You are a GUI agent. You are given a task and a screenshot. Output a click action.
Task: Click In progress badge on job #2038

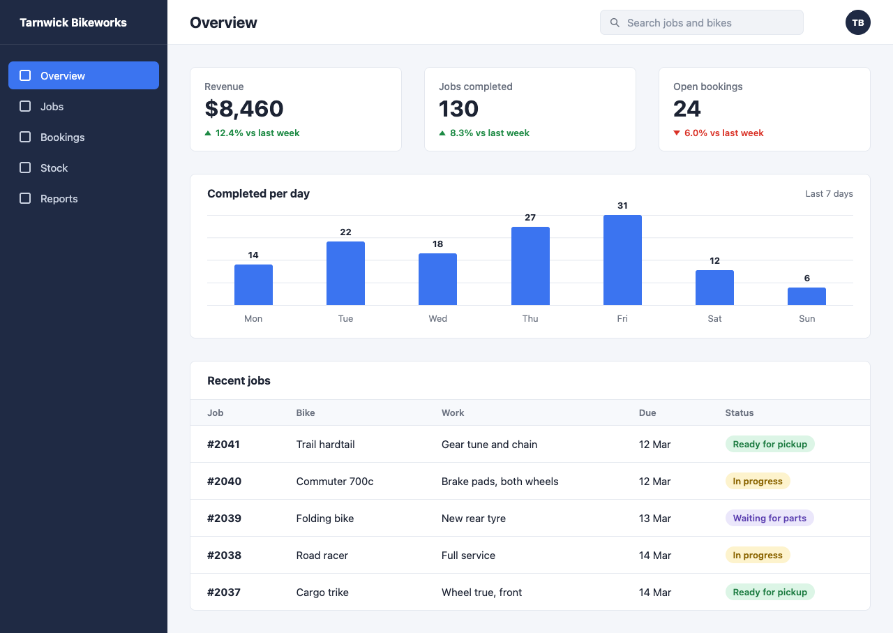pyautogui.click(x=758, y=555)
